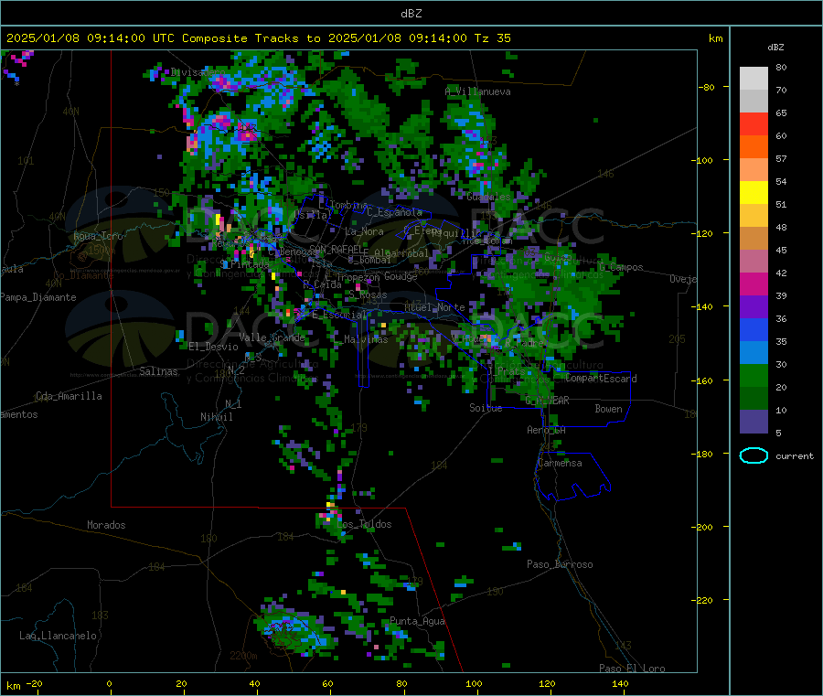Click the Nihuil reservoir label
This screenshot has height=696, width=823.
click(x=217, y=417)
